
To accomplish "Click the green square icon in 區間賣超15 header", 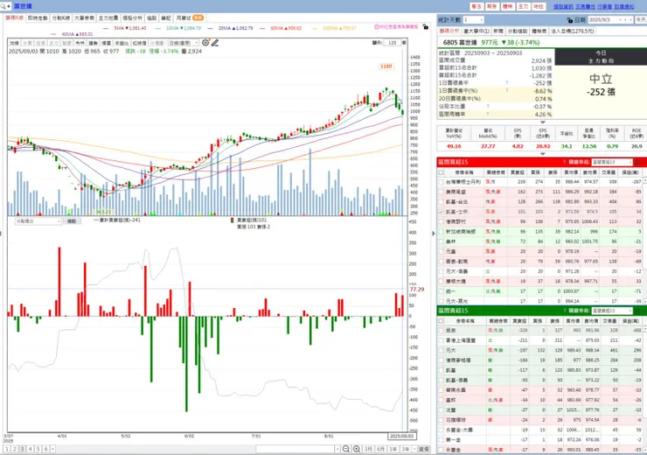I will (638, 311).
